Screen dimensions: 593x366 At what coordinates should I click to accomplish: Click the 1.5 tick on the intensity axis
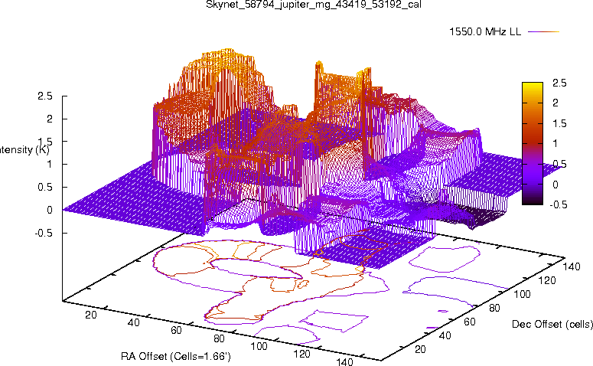click(x=45, y=142)
